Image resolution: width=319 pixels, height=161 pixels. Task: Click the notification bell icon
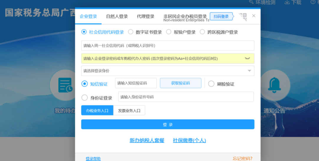click(x=274, y=85)
